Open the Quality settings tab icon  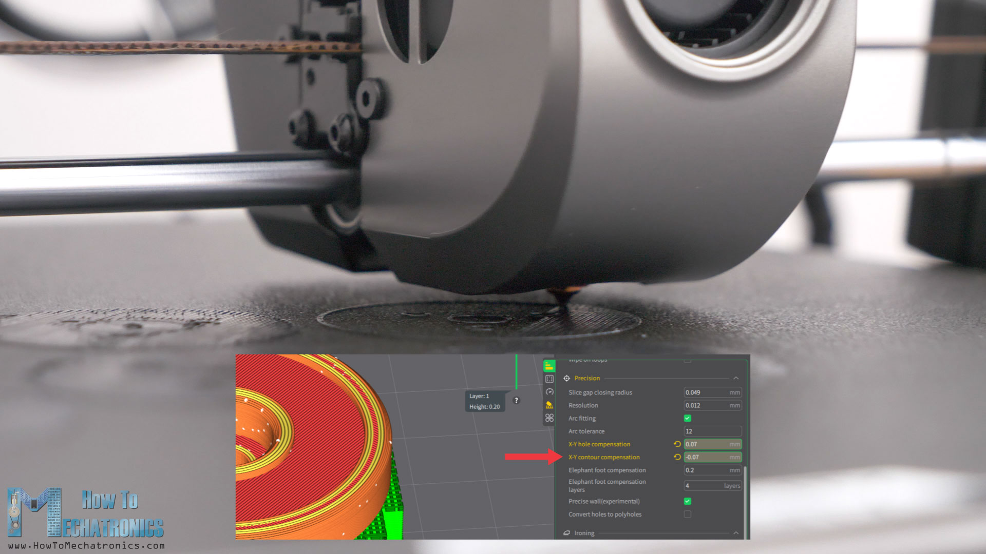click(549, 366)
